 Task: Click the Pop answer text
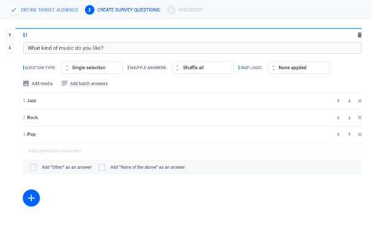31,134
